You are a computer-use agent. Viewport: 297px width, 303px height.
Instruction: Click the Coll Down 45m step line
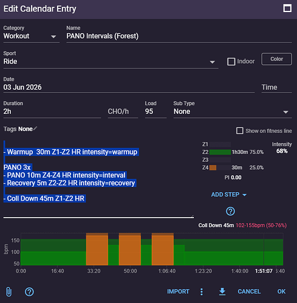point(44,199)
